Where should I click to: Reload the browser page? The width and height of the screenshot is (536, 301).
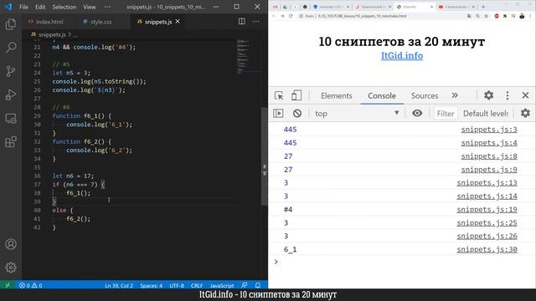coord(291,16)
